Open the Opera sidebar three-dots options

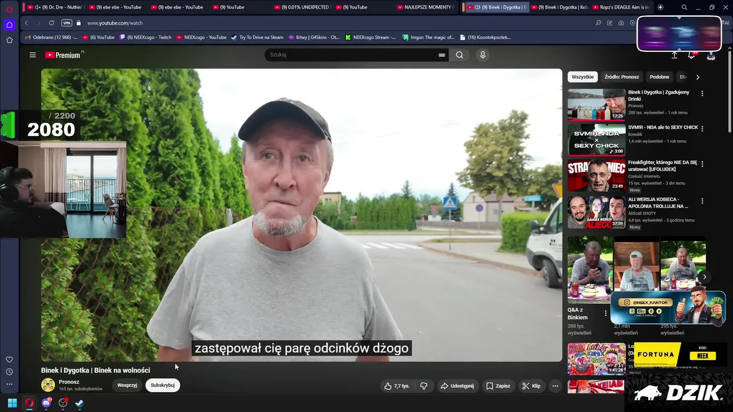(x=9, y=385)
